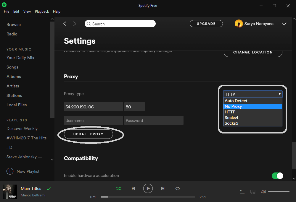Click the sidebar scroll up arrow
This screenshot has width=296, height=202.
(52, 19)
